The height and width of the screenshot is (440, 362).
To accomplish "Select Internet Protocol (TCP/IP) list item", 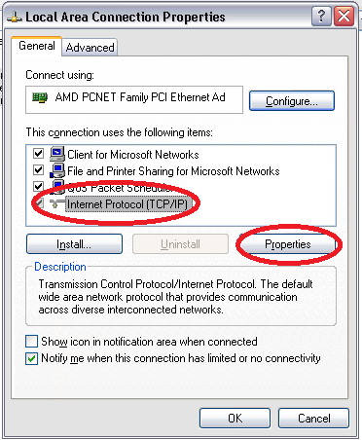I will [127, 204].
